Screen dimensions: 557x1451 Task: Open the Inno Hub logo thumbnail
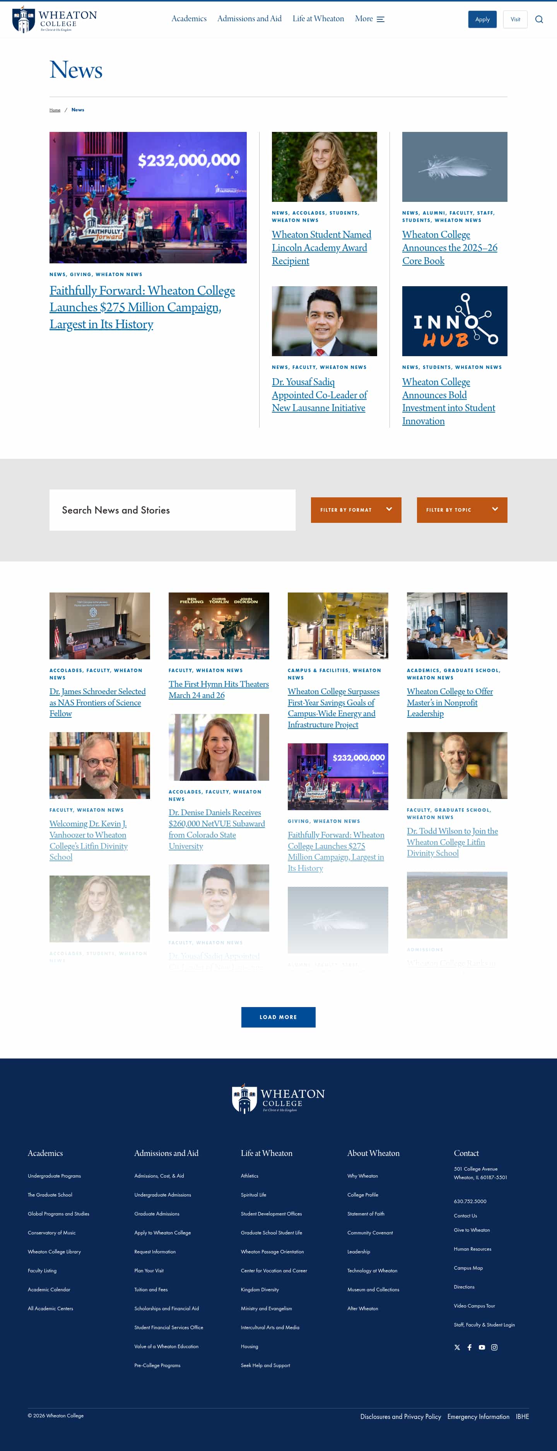tap(454, 321)
